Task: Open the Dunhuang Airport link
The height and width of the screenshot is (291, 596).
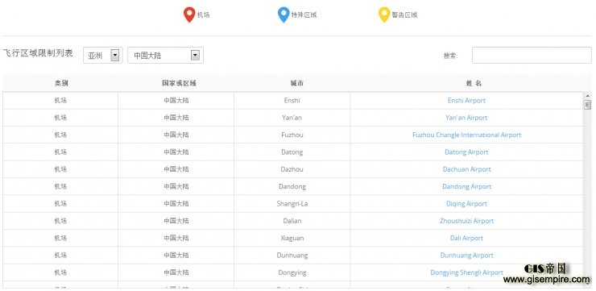Action: tap(466, 256)
